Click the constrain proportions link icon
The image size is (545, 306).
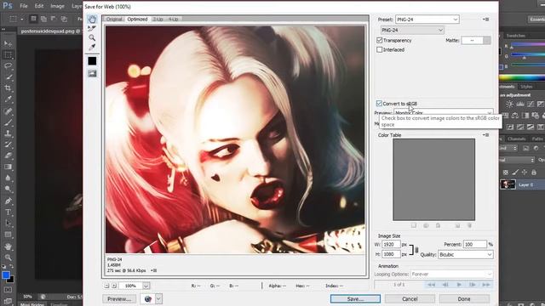[x=416, y=249]
